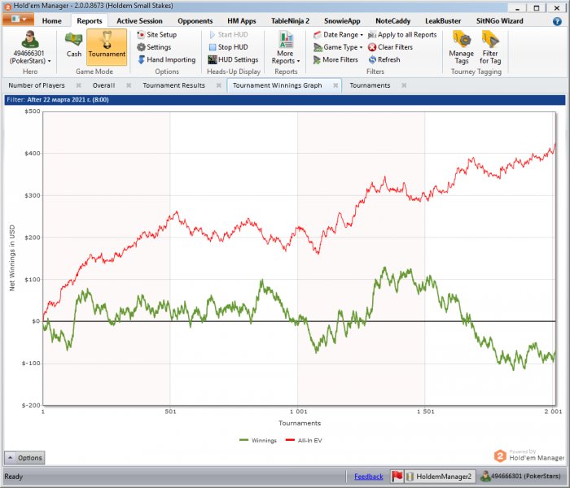Click Filter for Tag

490,47
